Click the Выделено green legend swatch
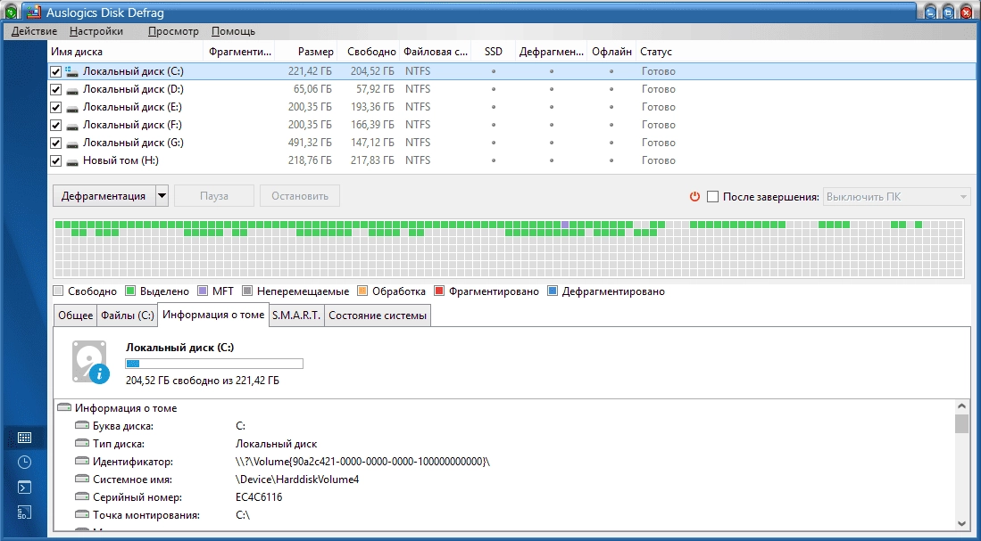 130,291
